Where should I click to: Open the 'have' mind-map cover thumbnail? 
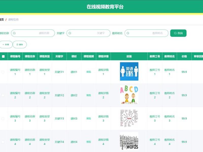coord(129,118)
